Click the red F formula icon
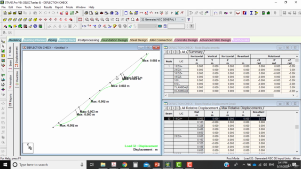This screenshot has height=169, width=301. coord(245,13)
